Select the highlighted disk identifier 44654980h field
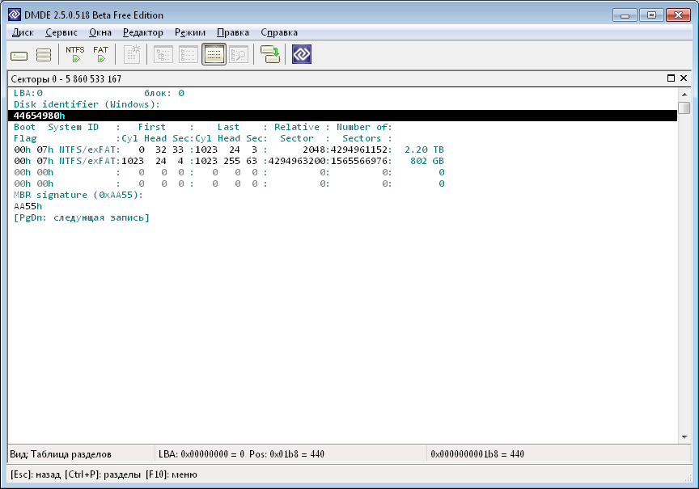The image size is (699, 489). pos(39,116)
